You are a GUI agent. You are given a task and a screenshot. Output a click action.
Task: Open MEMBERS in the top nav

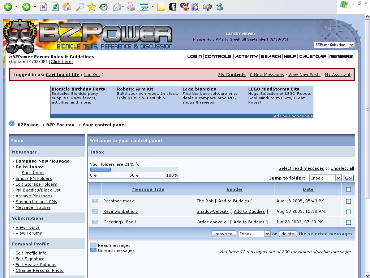[x=341, y=56]
